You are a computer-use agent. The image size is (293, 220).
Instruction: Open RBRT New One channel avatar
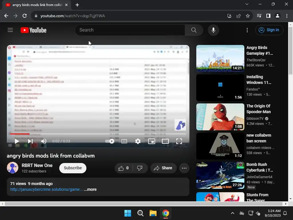(x=13, y=168)
